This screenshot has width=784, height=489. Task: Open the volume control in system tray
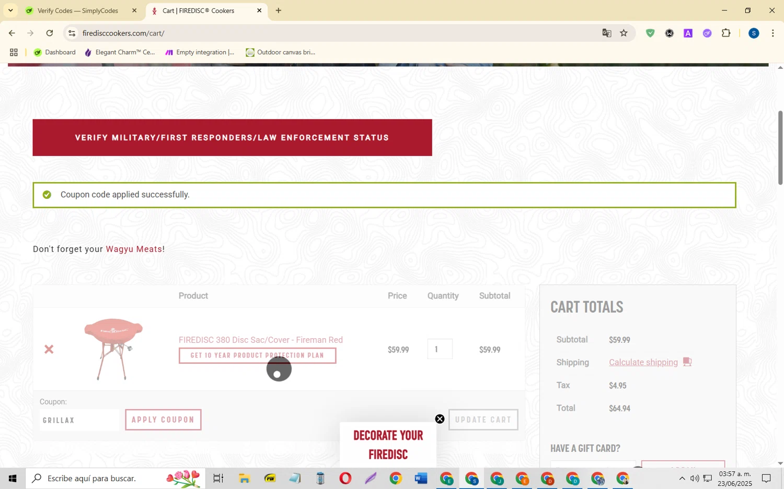coord(694,479)
